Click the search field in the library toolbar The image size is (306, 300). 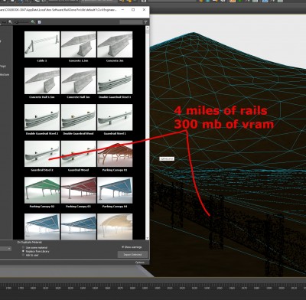click(131, 22)
